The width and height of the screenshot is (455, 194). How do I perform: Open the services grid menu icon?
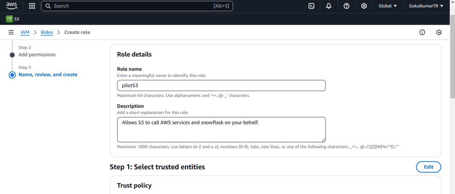coord(32,6)
